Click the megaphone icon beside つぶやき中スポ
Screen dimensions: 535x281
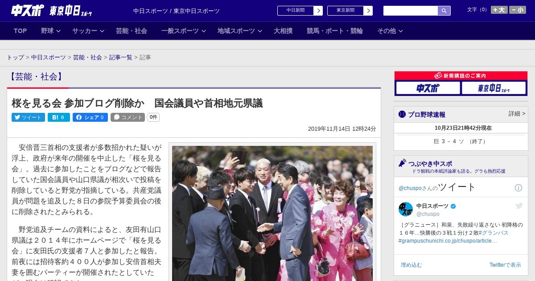point(402,163)
